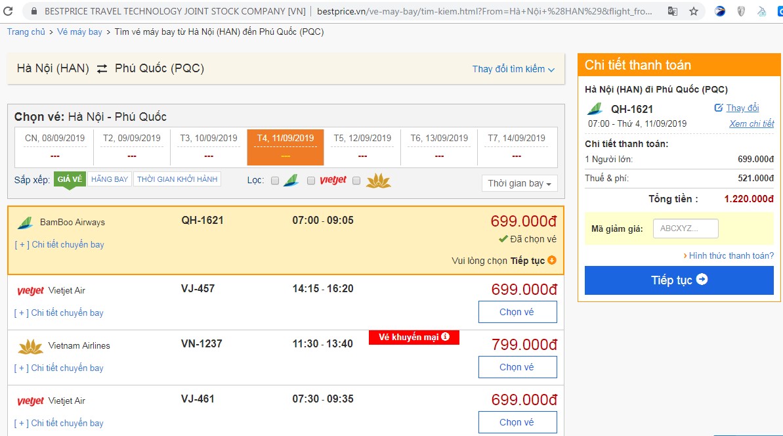
Task: Click the green check mark beside Đã chọn vé
Action: pos(503,239)
